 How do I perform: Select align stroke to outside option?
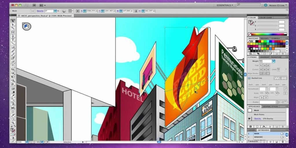pos(268,73)
